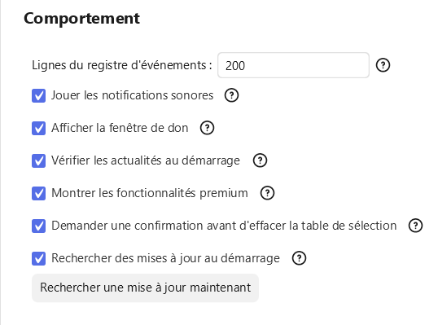Show help for sound notifications option
The image size is (438, 325).
coord(231,95)
